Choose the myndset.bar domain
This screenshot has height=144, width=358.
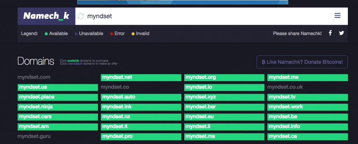224,107
